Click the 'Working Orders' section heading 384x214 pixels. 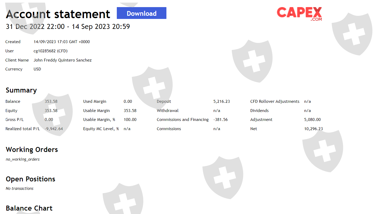click(32, 150)
